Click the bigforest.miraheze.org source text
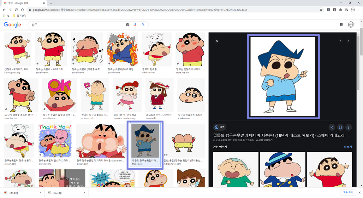This screenshot has height=198, width=363. (124, 118)
